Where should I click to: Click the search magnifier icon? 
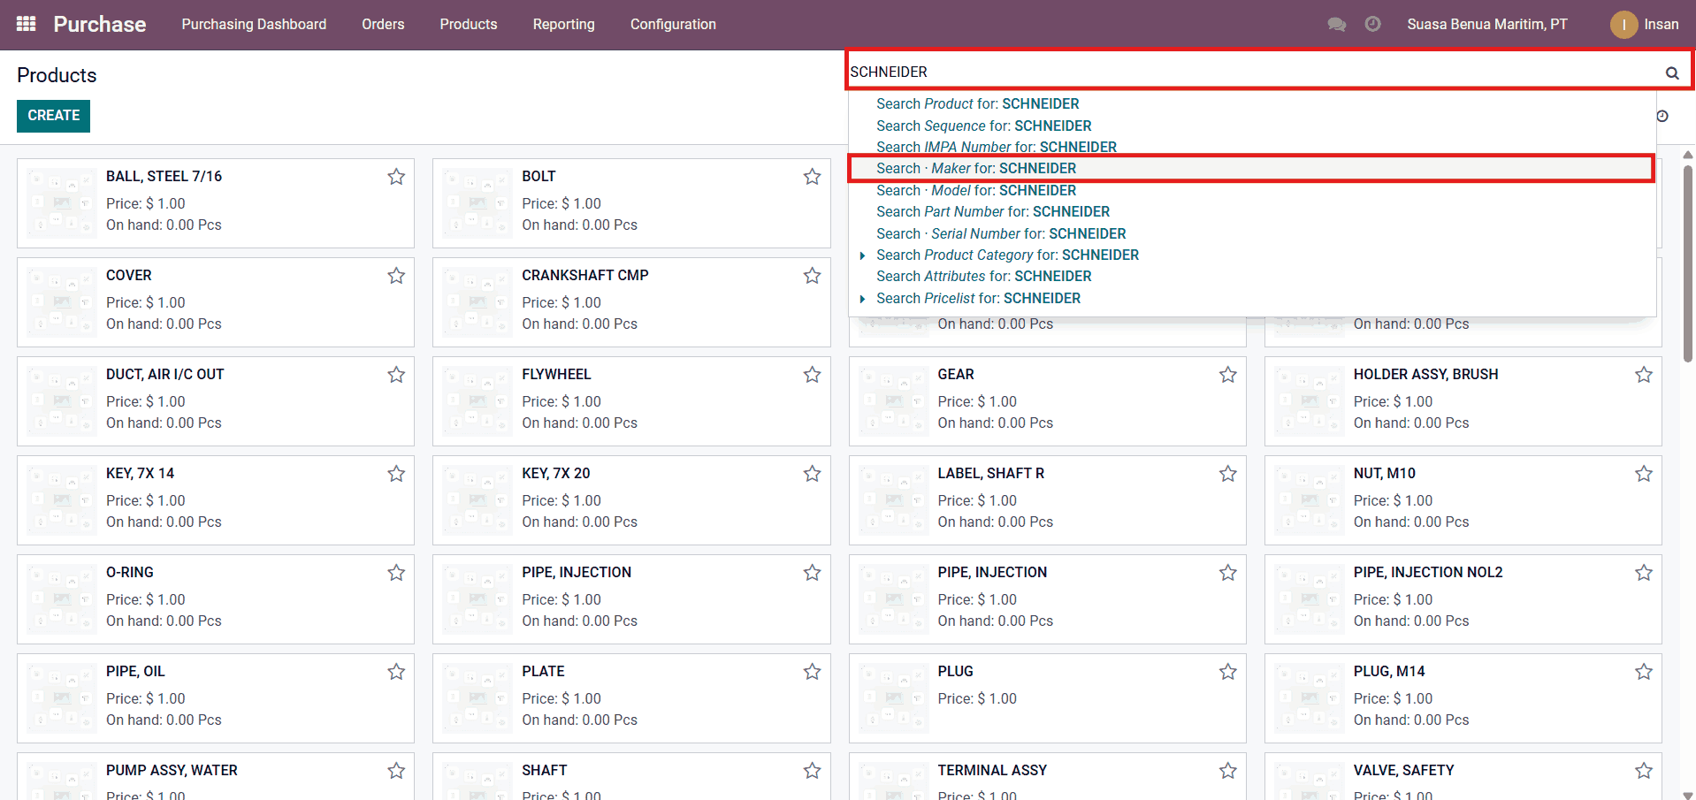1671,73
